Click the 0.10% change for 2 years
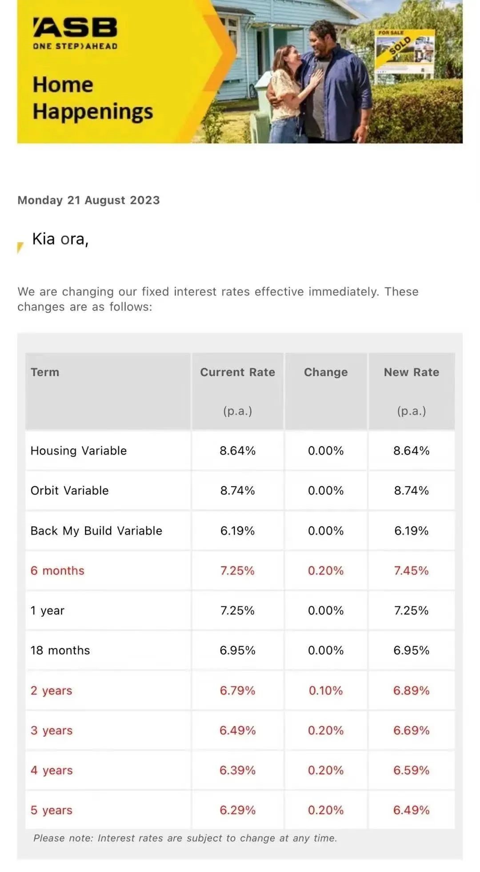480x872 pixels. pos(326,690)
